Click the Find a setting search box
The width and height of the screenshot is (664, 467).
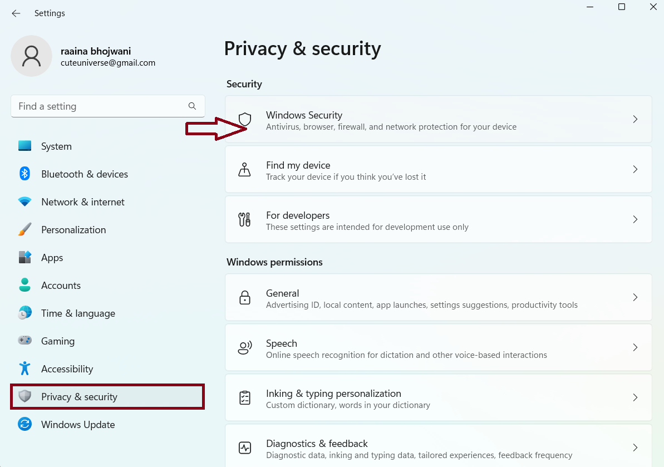pos(100,106)
